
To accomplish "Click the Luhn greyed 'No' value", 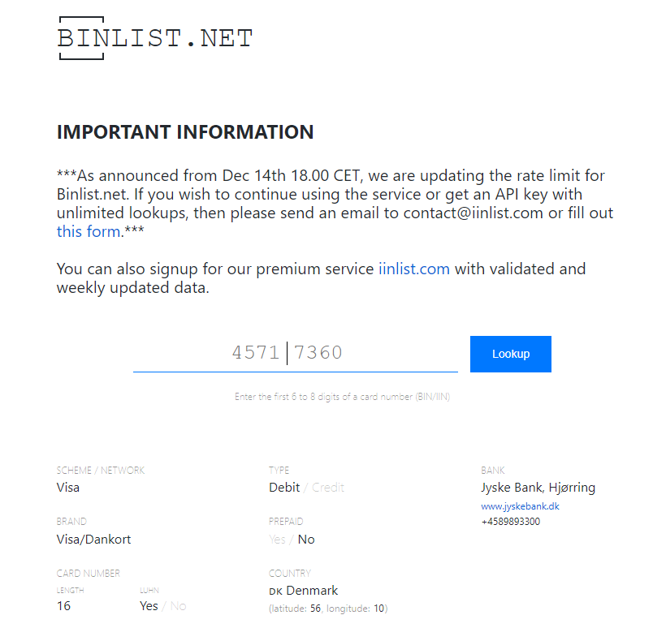I will (x=178, y=606).
